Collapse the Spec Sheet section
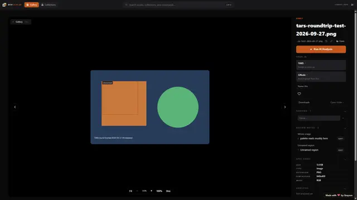 345,159
